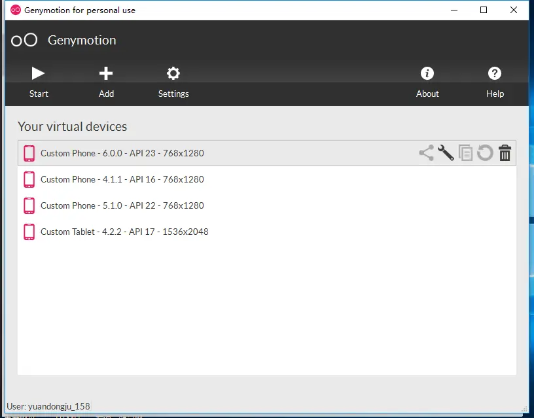Select Custom Phone - 4.1.1 - API 16

pyautogui.click(x=266, y=179)
